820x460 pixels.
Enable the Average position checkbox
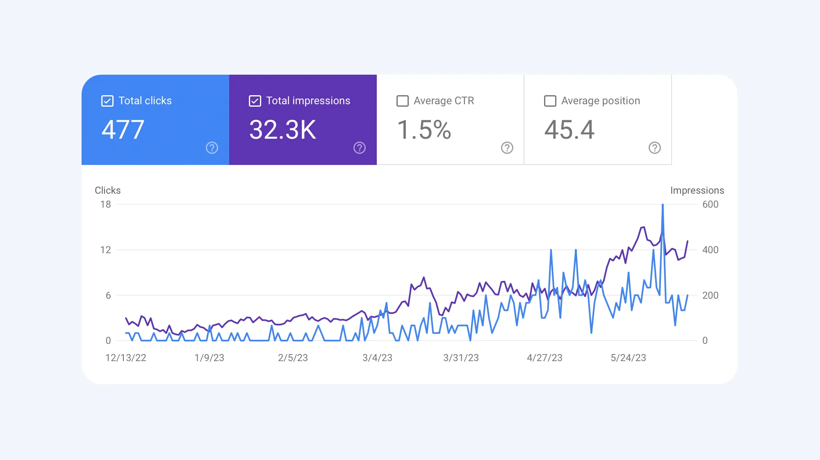(550, 101)
